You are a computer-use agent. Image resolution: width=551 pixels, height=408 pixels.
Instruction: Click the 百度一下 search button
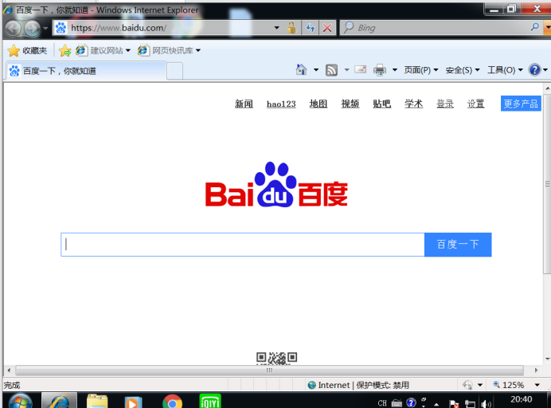click(458, 245)
